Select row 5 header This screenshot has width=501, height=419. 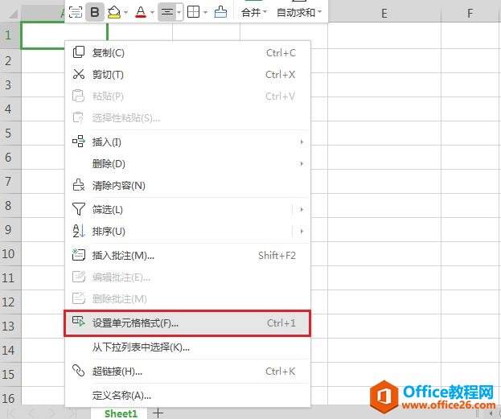click(10, 133)
